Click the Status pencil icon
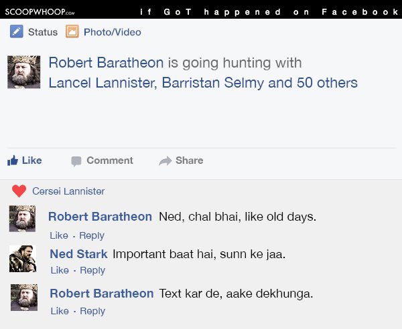Image resolution: width=402 pixels, height=329 pixels. (16, 31)
